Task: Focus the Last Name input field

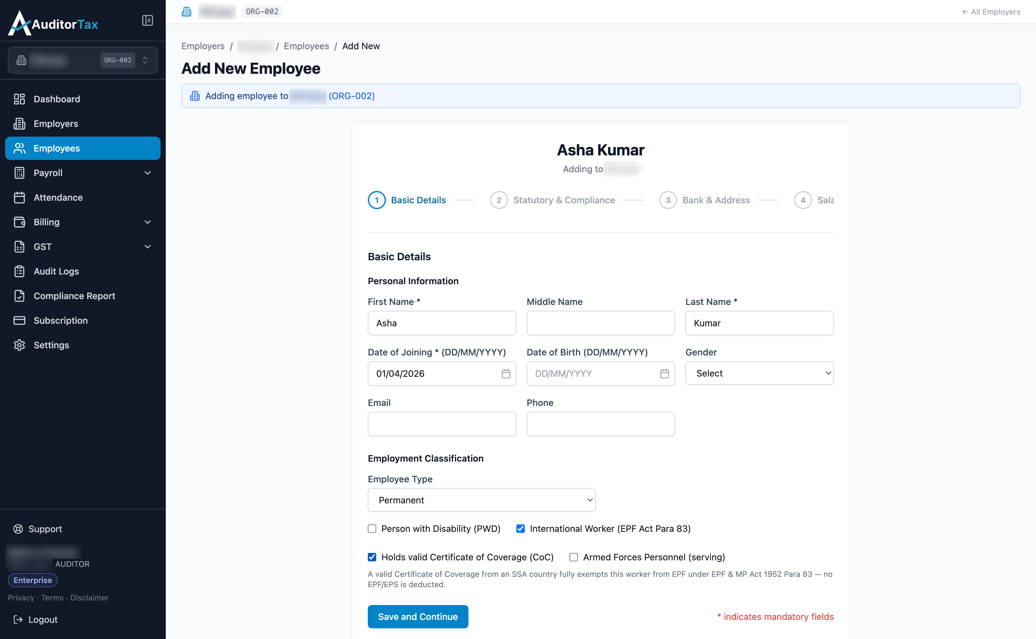Action: [759, 323]
